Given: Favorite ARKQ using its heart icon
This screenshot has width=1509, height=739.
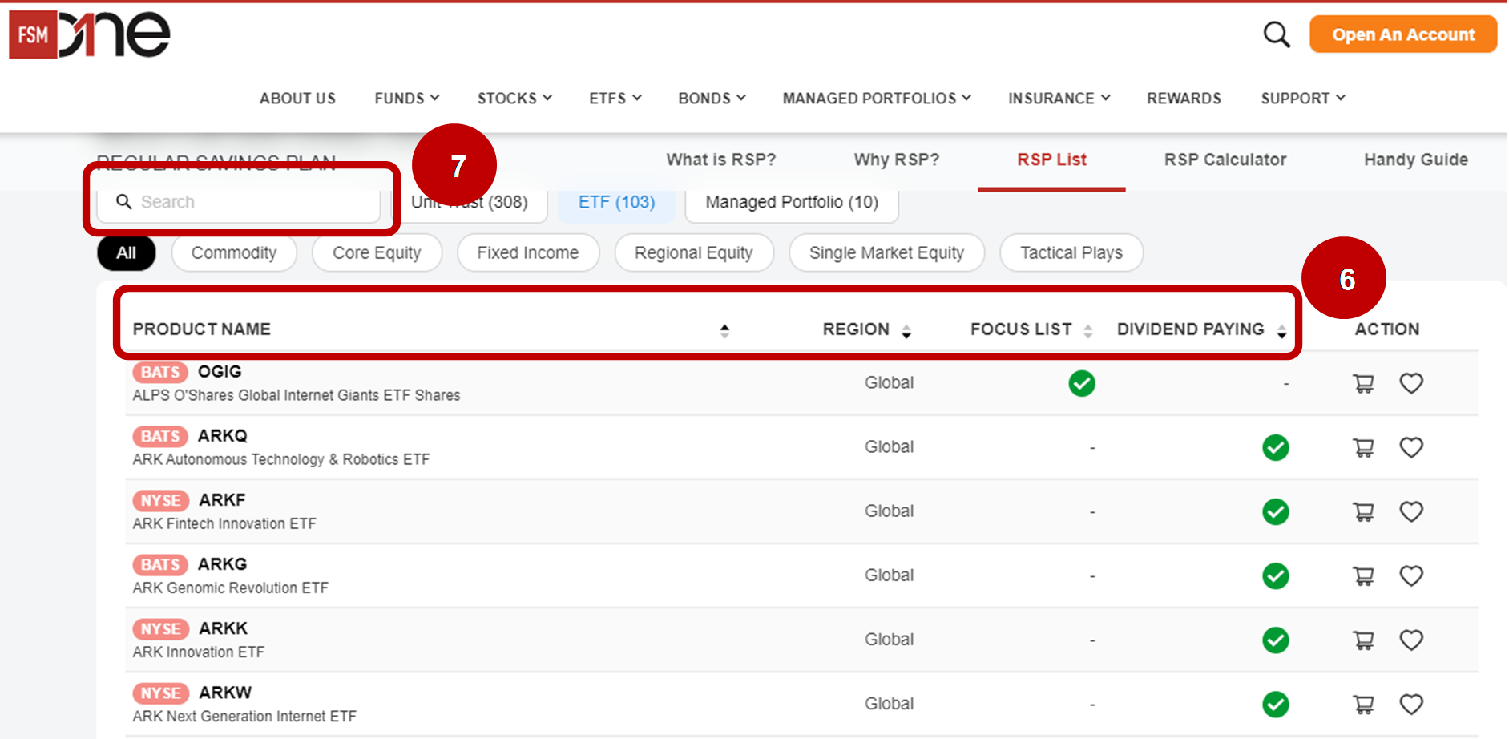Looking at the screenshot, I should click(x=1411, y=447).
